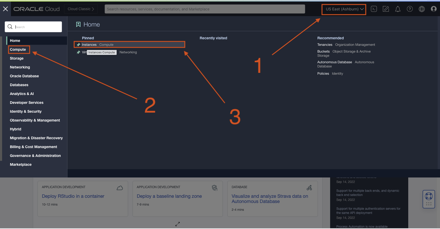
Task: Open Tenancies under Recommended
Action: pyautogui.click(x=325, y=45)
